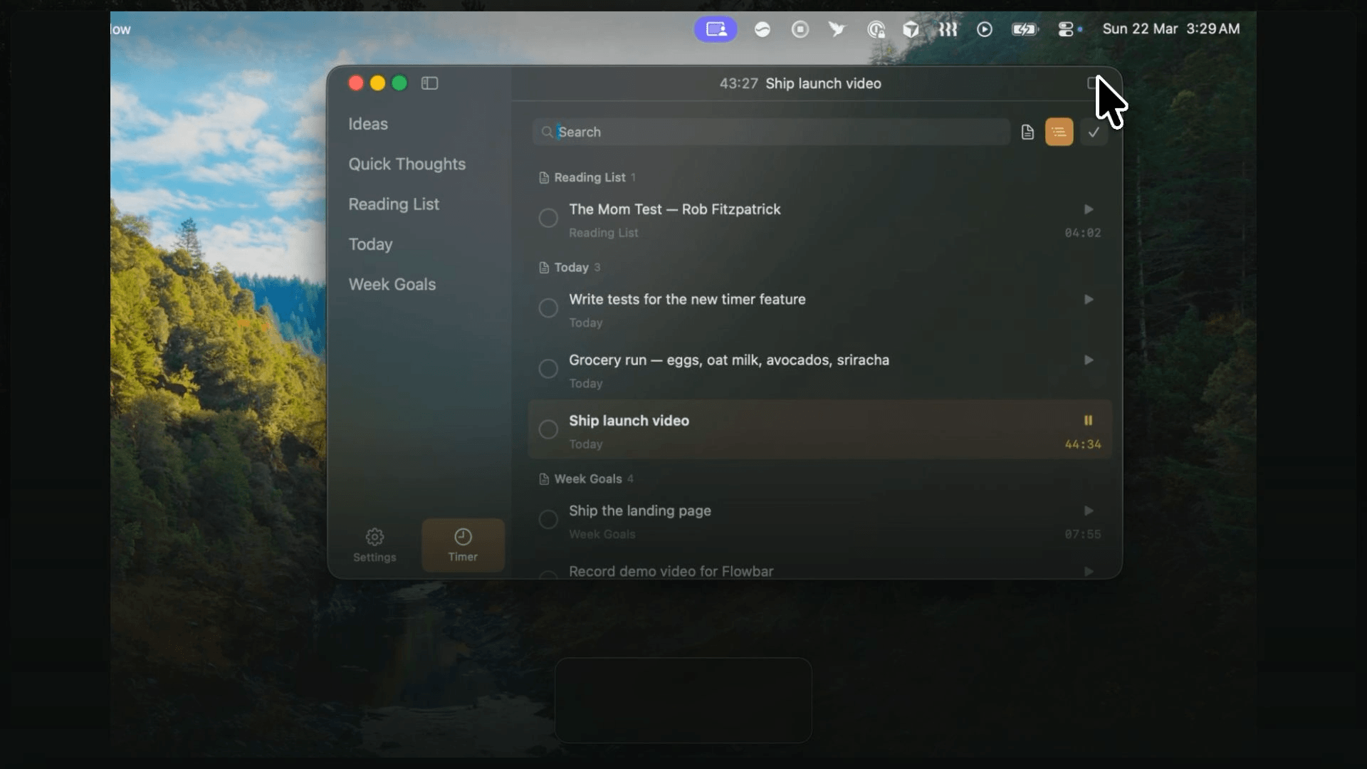
Task: Collapse the Today section header
Action: (571, 268)
